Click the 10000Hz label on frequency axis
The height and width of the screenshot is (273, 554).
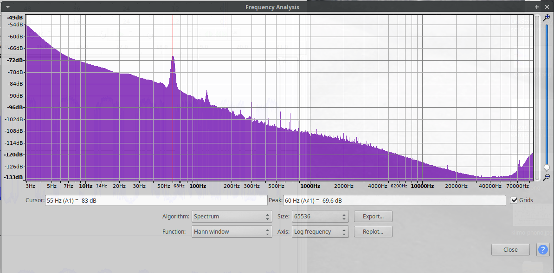(422, 186)
